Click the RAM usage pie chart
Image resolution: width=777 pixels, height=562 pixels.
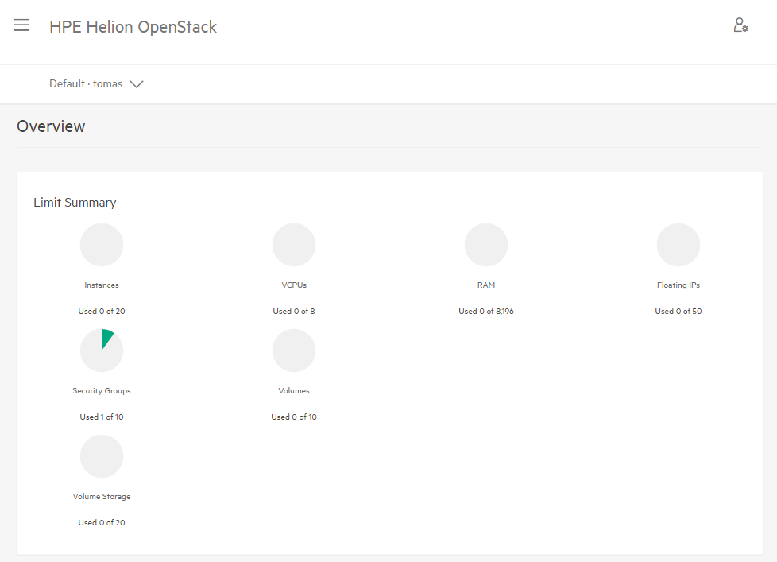(x=486, y=245)
